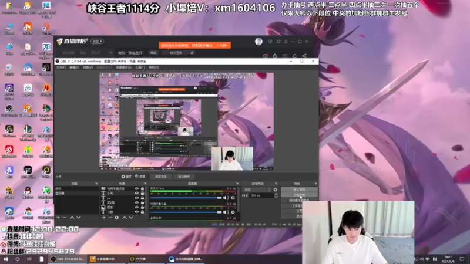Open OBS 工具(T) menu

point(140,67)
